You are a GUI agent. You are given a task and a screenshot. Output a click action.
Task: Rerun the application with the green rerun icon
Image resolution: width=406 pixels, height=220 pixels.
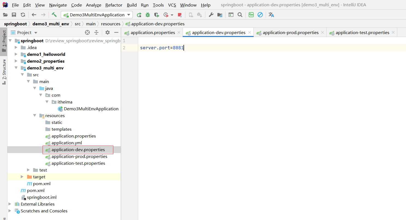139,15
